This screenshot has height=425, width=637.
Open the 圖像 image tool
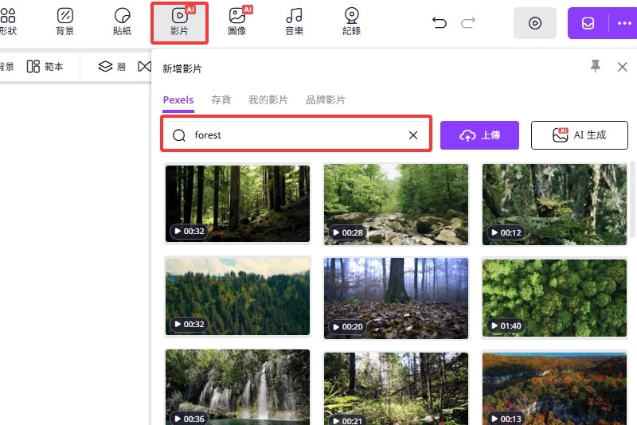[237, 22]
